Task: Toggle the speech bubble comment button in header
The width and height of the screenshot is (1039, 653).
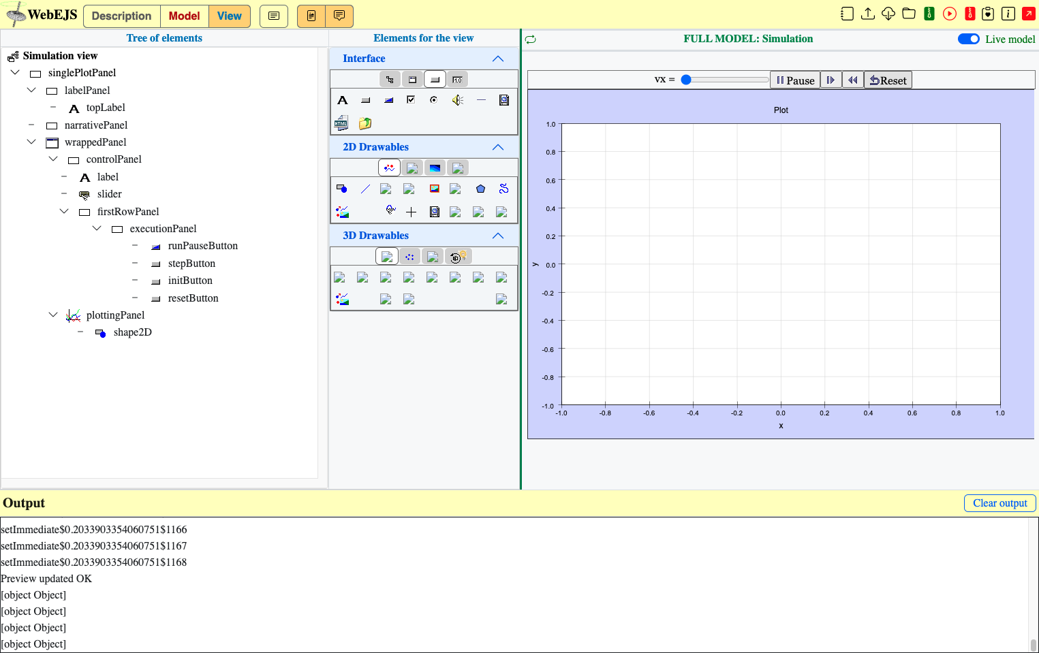Action: coord(339,16)
